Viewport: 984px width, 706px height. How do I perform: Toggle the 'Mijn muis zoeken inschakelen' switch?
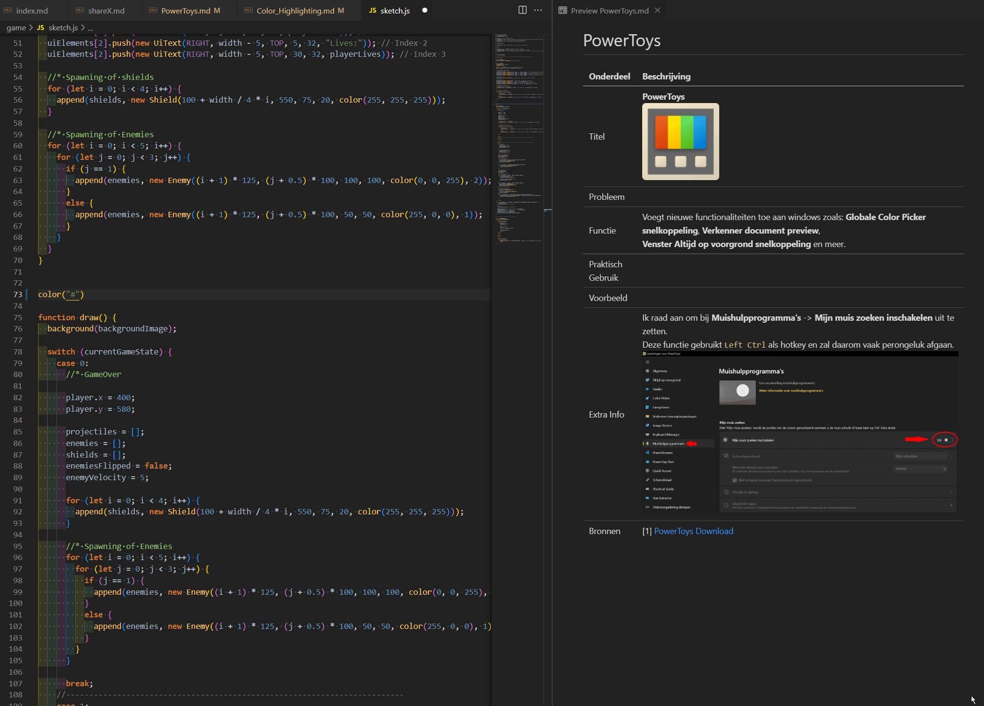[948, 440]
